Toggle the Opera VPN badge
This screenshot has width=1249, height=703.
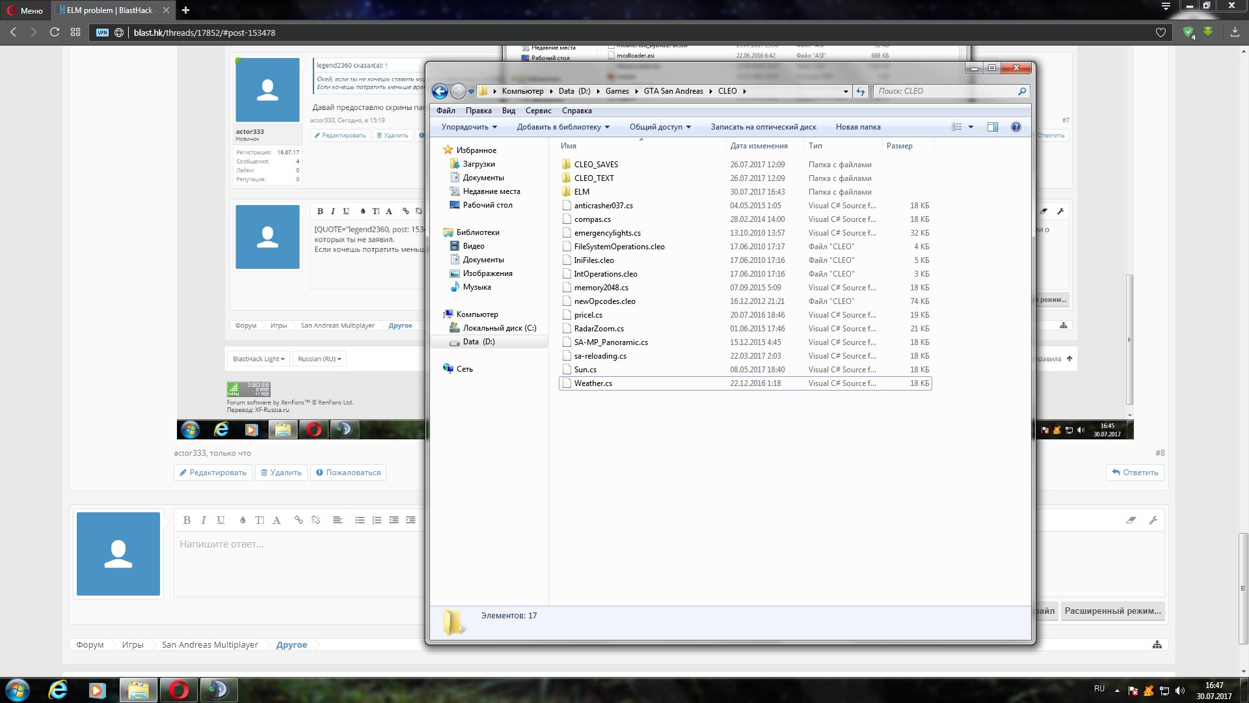102,33
